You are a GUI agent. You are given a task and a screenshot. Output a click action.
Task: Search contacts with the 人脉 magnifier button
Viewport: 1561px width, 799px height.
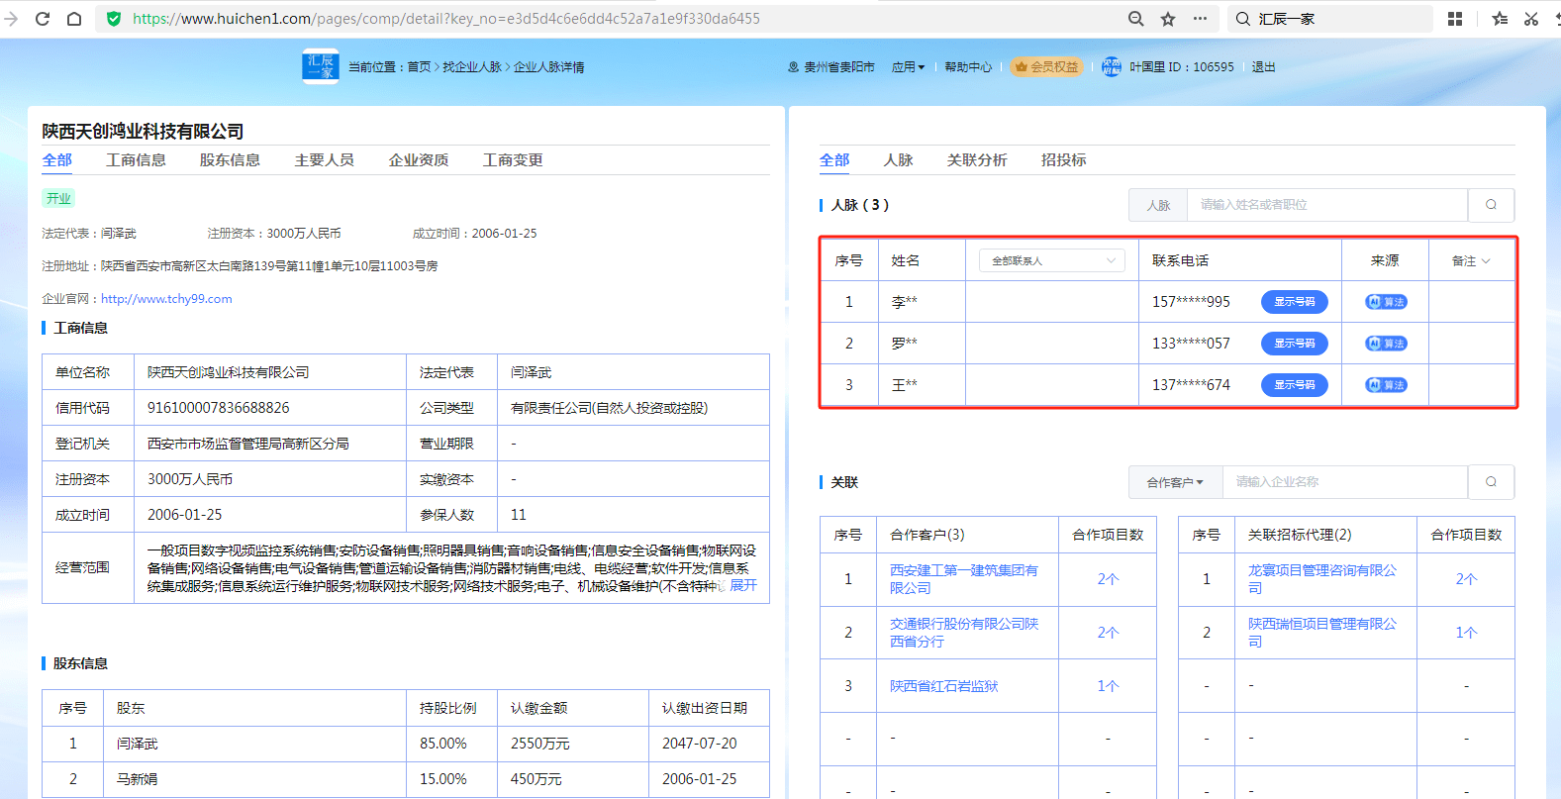tap(1491, 205)
